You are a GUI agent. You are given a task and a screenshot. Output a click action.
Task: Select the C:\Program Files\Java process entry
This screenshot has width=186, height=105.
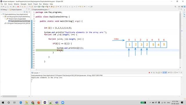(17, 23)
